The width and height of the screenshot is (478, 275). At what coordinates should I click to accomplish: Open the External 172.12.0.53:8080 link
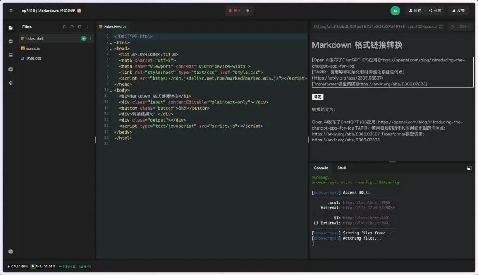[369, 208]
